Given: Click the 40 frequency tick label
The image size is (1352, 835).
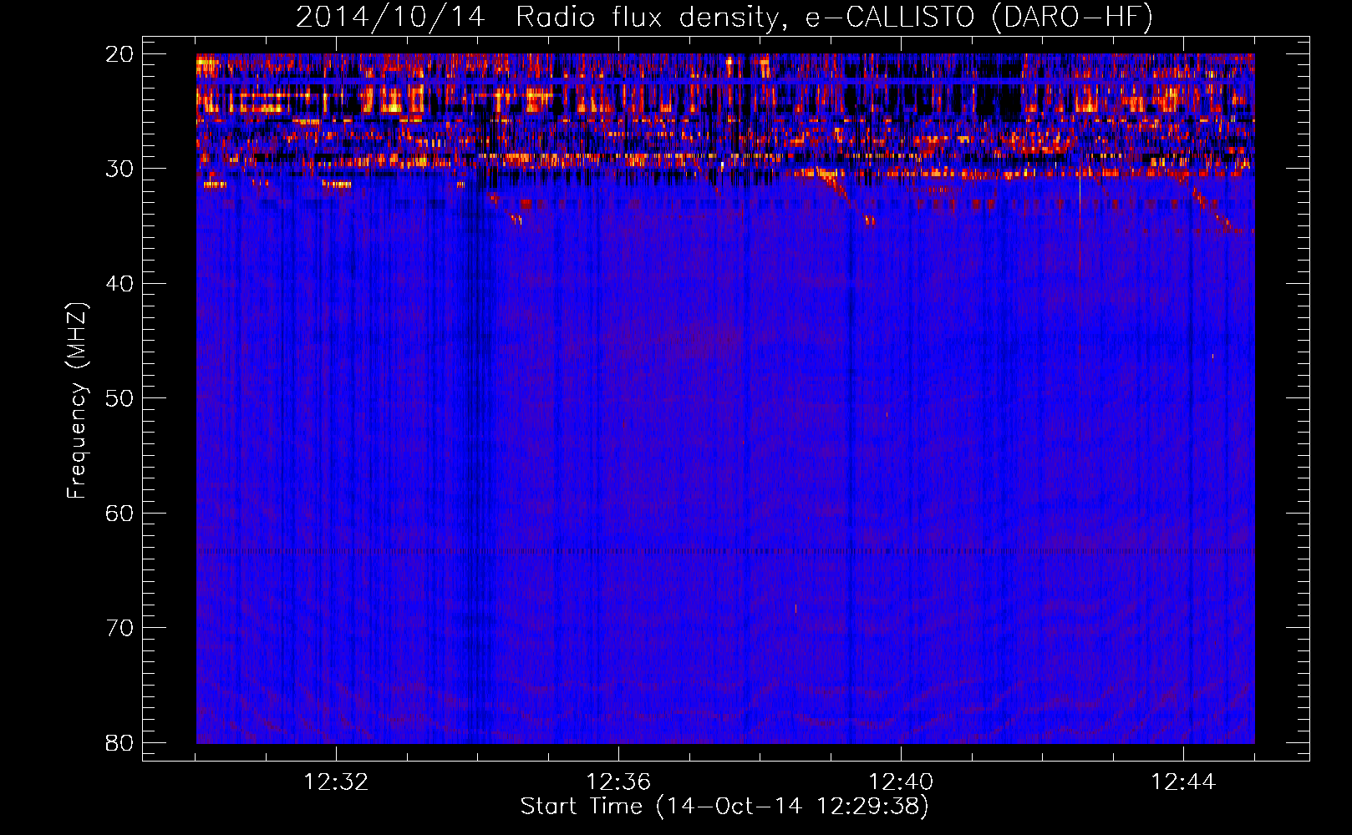Looking at the screenshot, I should click(119, 284).
